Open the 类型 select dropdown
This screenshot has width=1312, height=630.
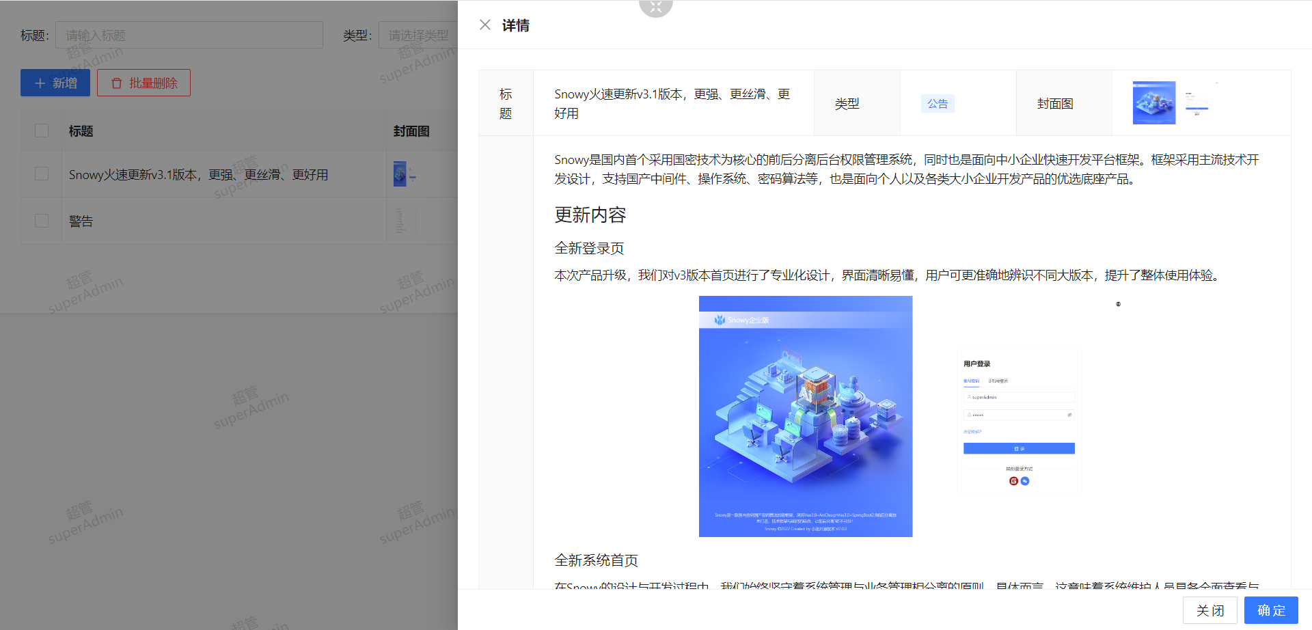tap(418, 35)
